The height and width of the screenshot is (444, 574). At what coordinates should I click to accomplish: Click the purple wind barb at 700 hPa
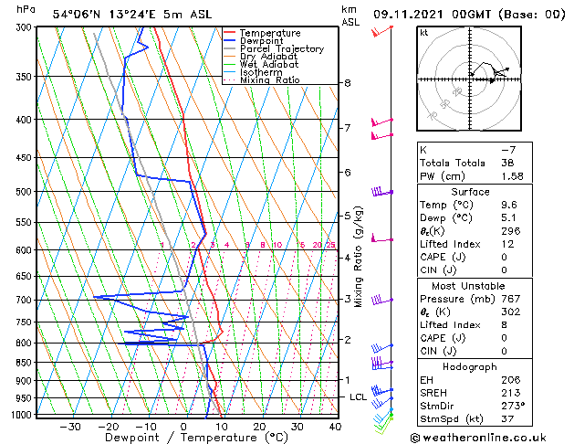[x=381, y=301]
